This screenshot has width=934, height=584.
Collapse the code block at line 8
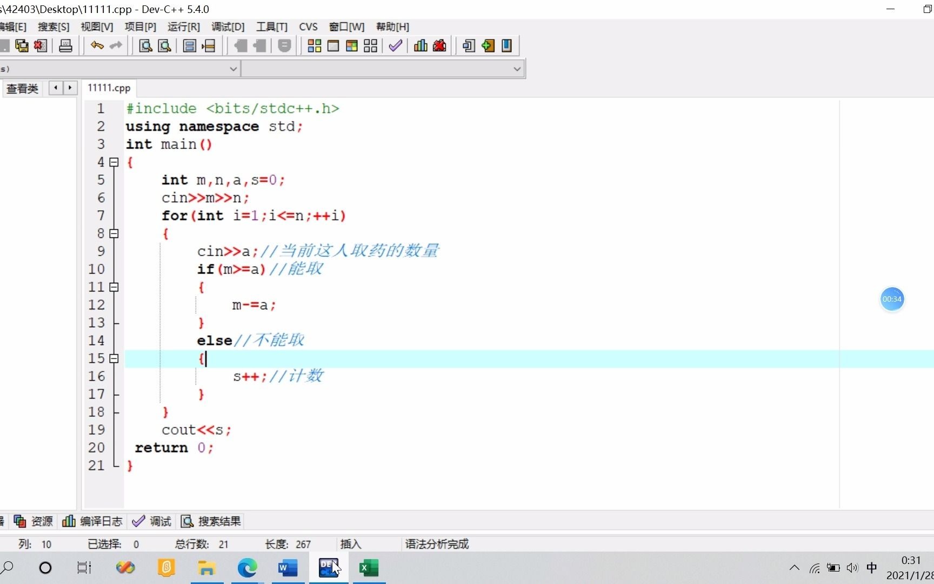pos(114,234)
